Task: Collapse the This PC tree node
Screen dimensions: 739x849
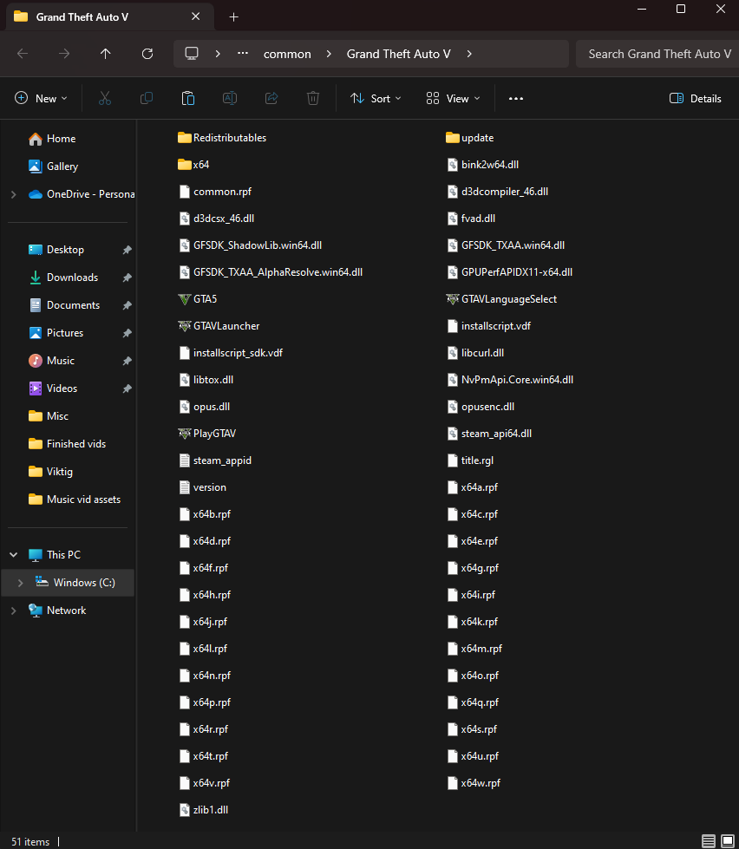Action: [14, 554]
